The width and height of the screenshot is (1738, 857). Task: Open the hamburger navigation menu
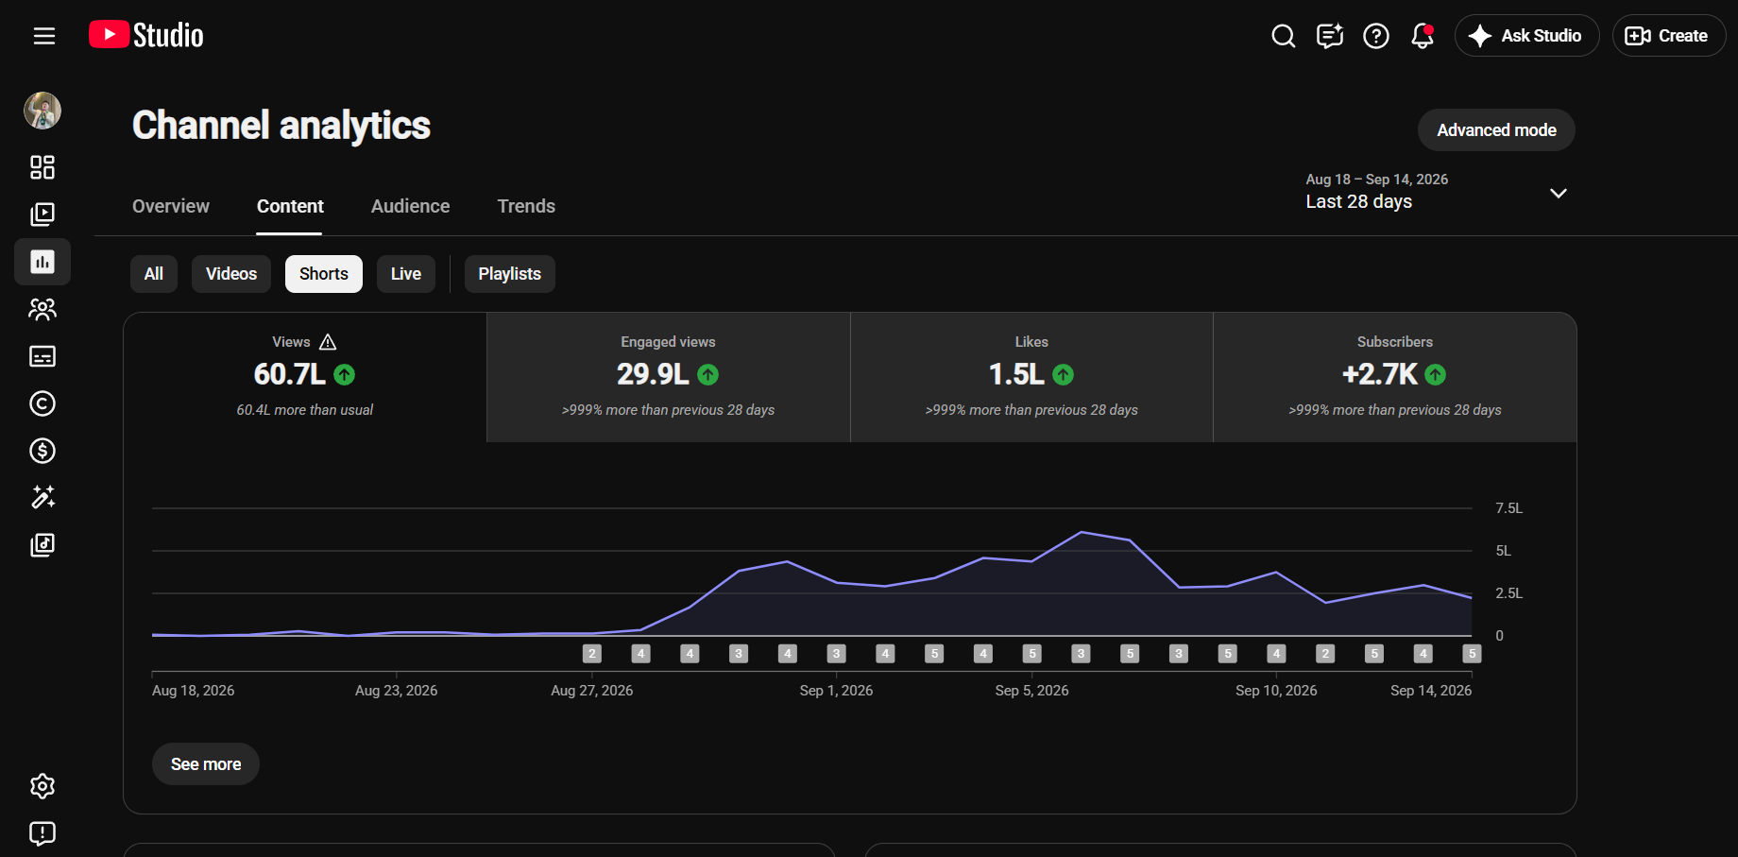(x=44, y=36)
